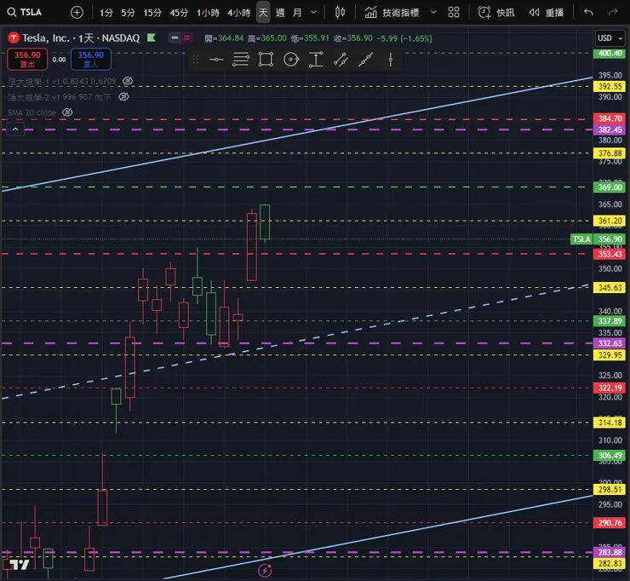630x581 pixels.
Task: Select the multi-line levels drawing tool
Action: point(241,60)
